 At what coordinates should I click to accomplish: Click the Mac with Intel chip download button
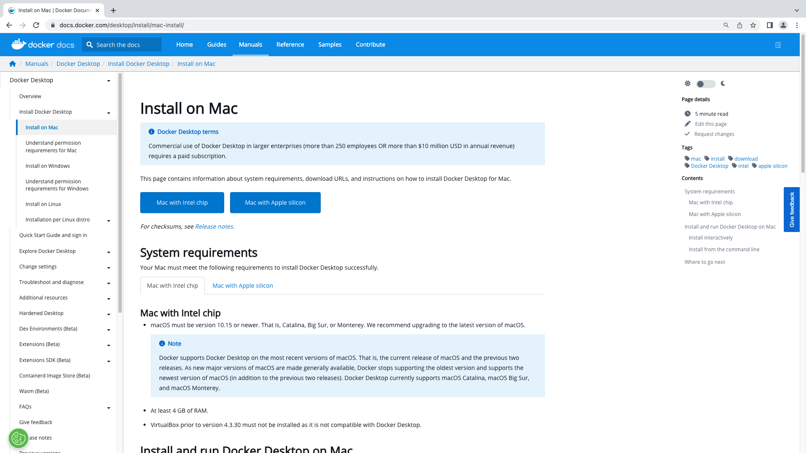tap(182, 203)
